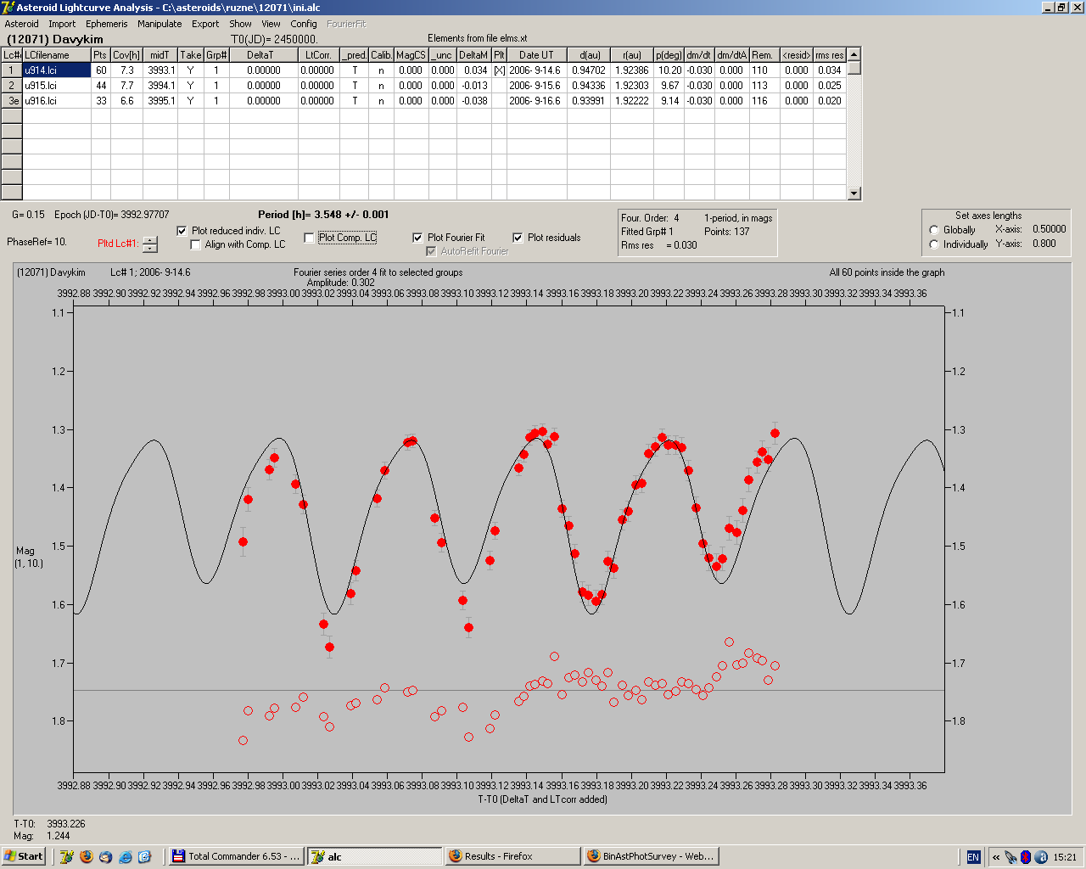
Task: Click the table vertical scrollbar thumb
Action: (x=854, y=68)
